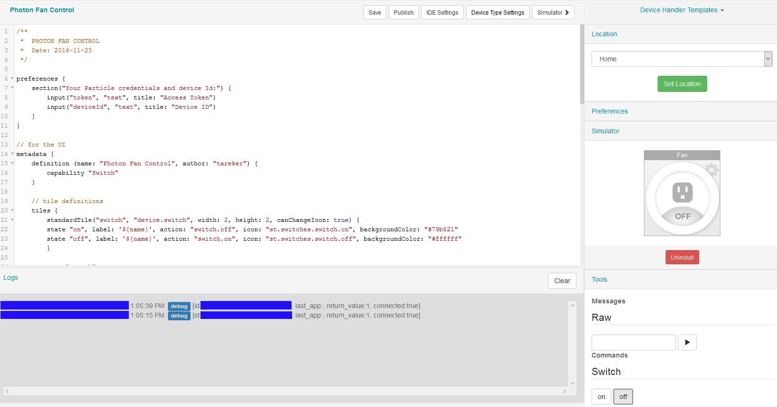Click the code editor vertical scrollbar

point(582,64)
